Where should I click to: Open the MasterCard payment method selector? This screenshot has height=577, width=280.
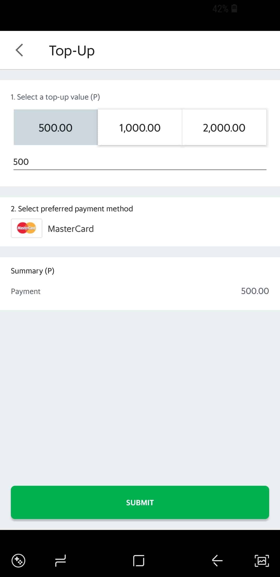pos(140,228)
